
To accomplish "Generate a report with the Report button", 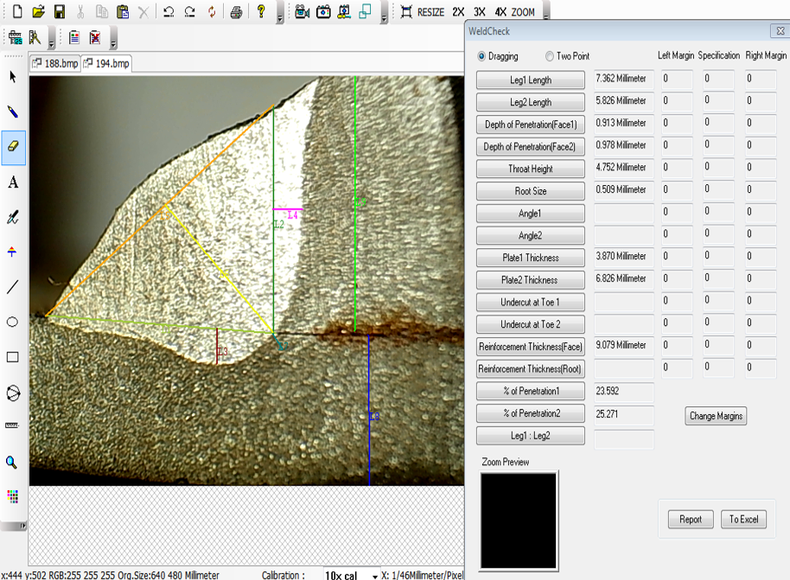I will 691,519.
